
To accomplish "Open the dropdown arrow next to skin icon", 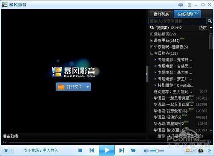I will click(x=12, y=150).
